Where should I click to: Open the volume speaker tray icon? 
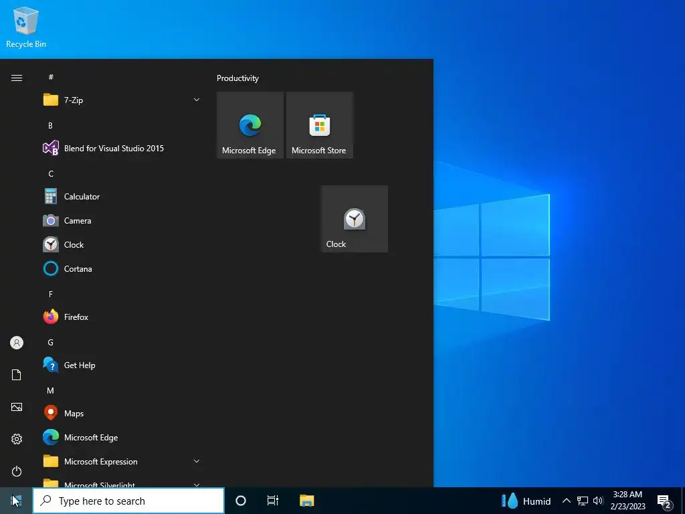pos(598,501)
